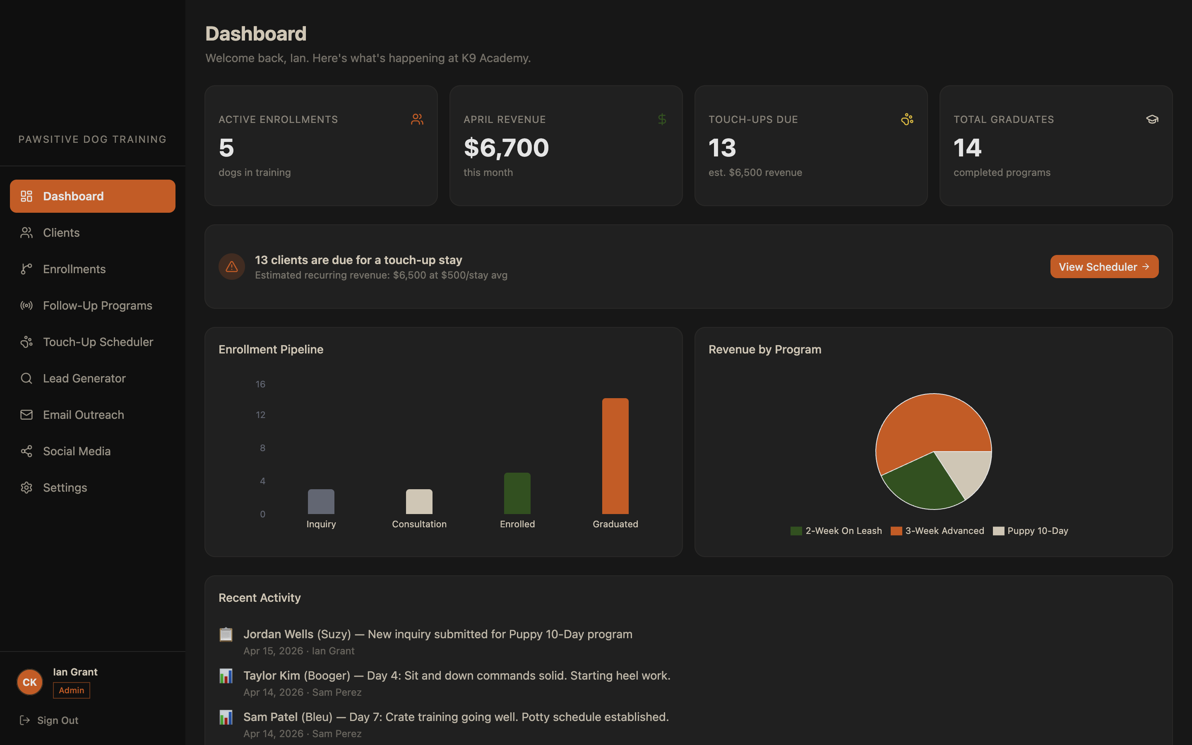Image resolution: width=1192 pixels, height=745 pixels.
Task: Click the CK avatar for Ian Grant
Action: pyautogui.click(x=29, y=682)
